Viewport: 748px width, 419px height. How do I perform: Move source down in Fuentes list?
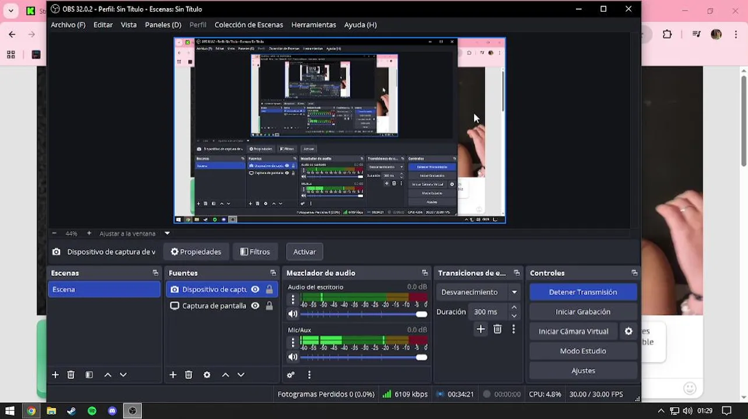point(241,375)
